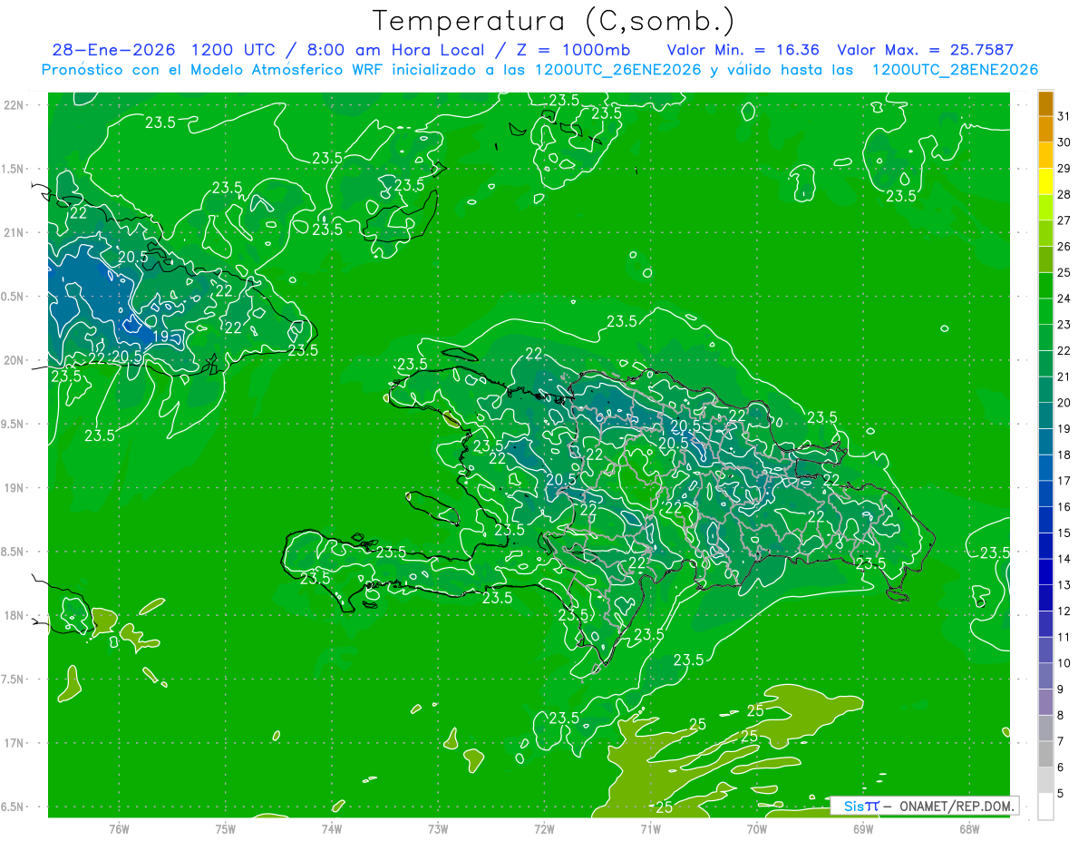Click the 'SisTT - ONAMET/REP.DOM.' credit box

click(924, 806)
